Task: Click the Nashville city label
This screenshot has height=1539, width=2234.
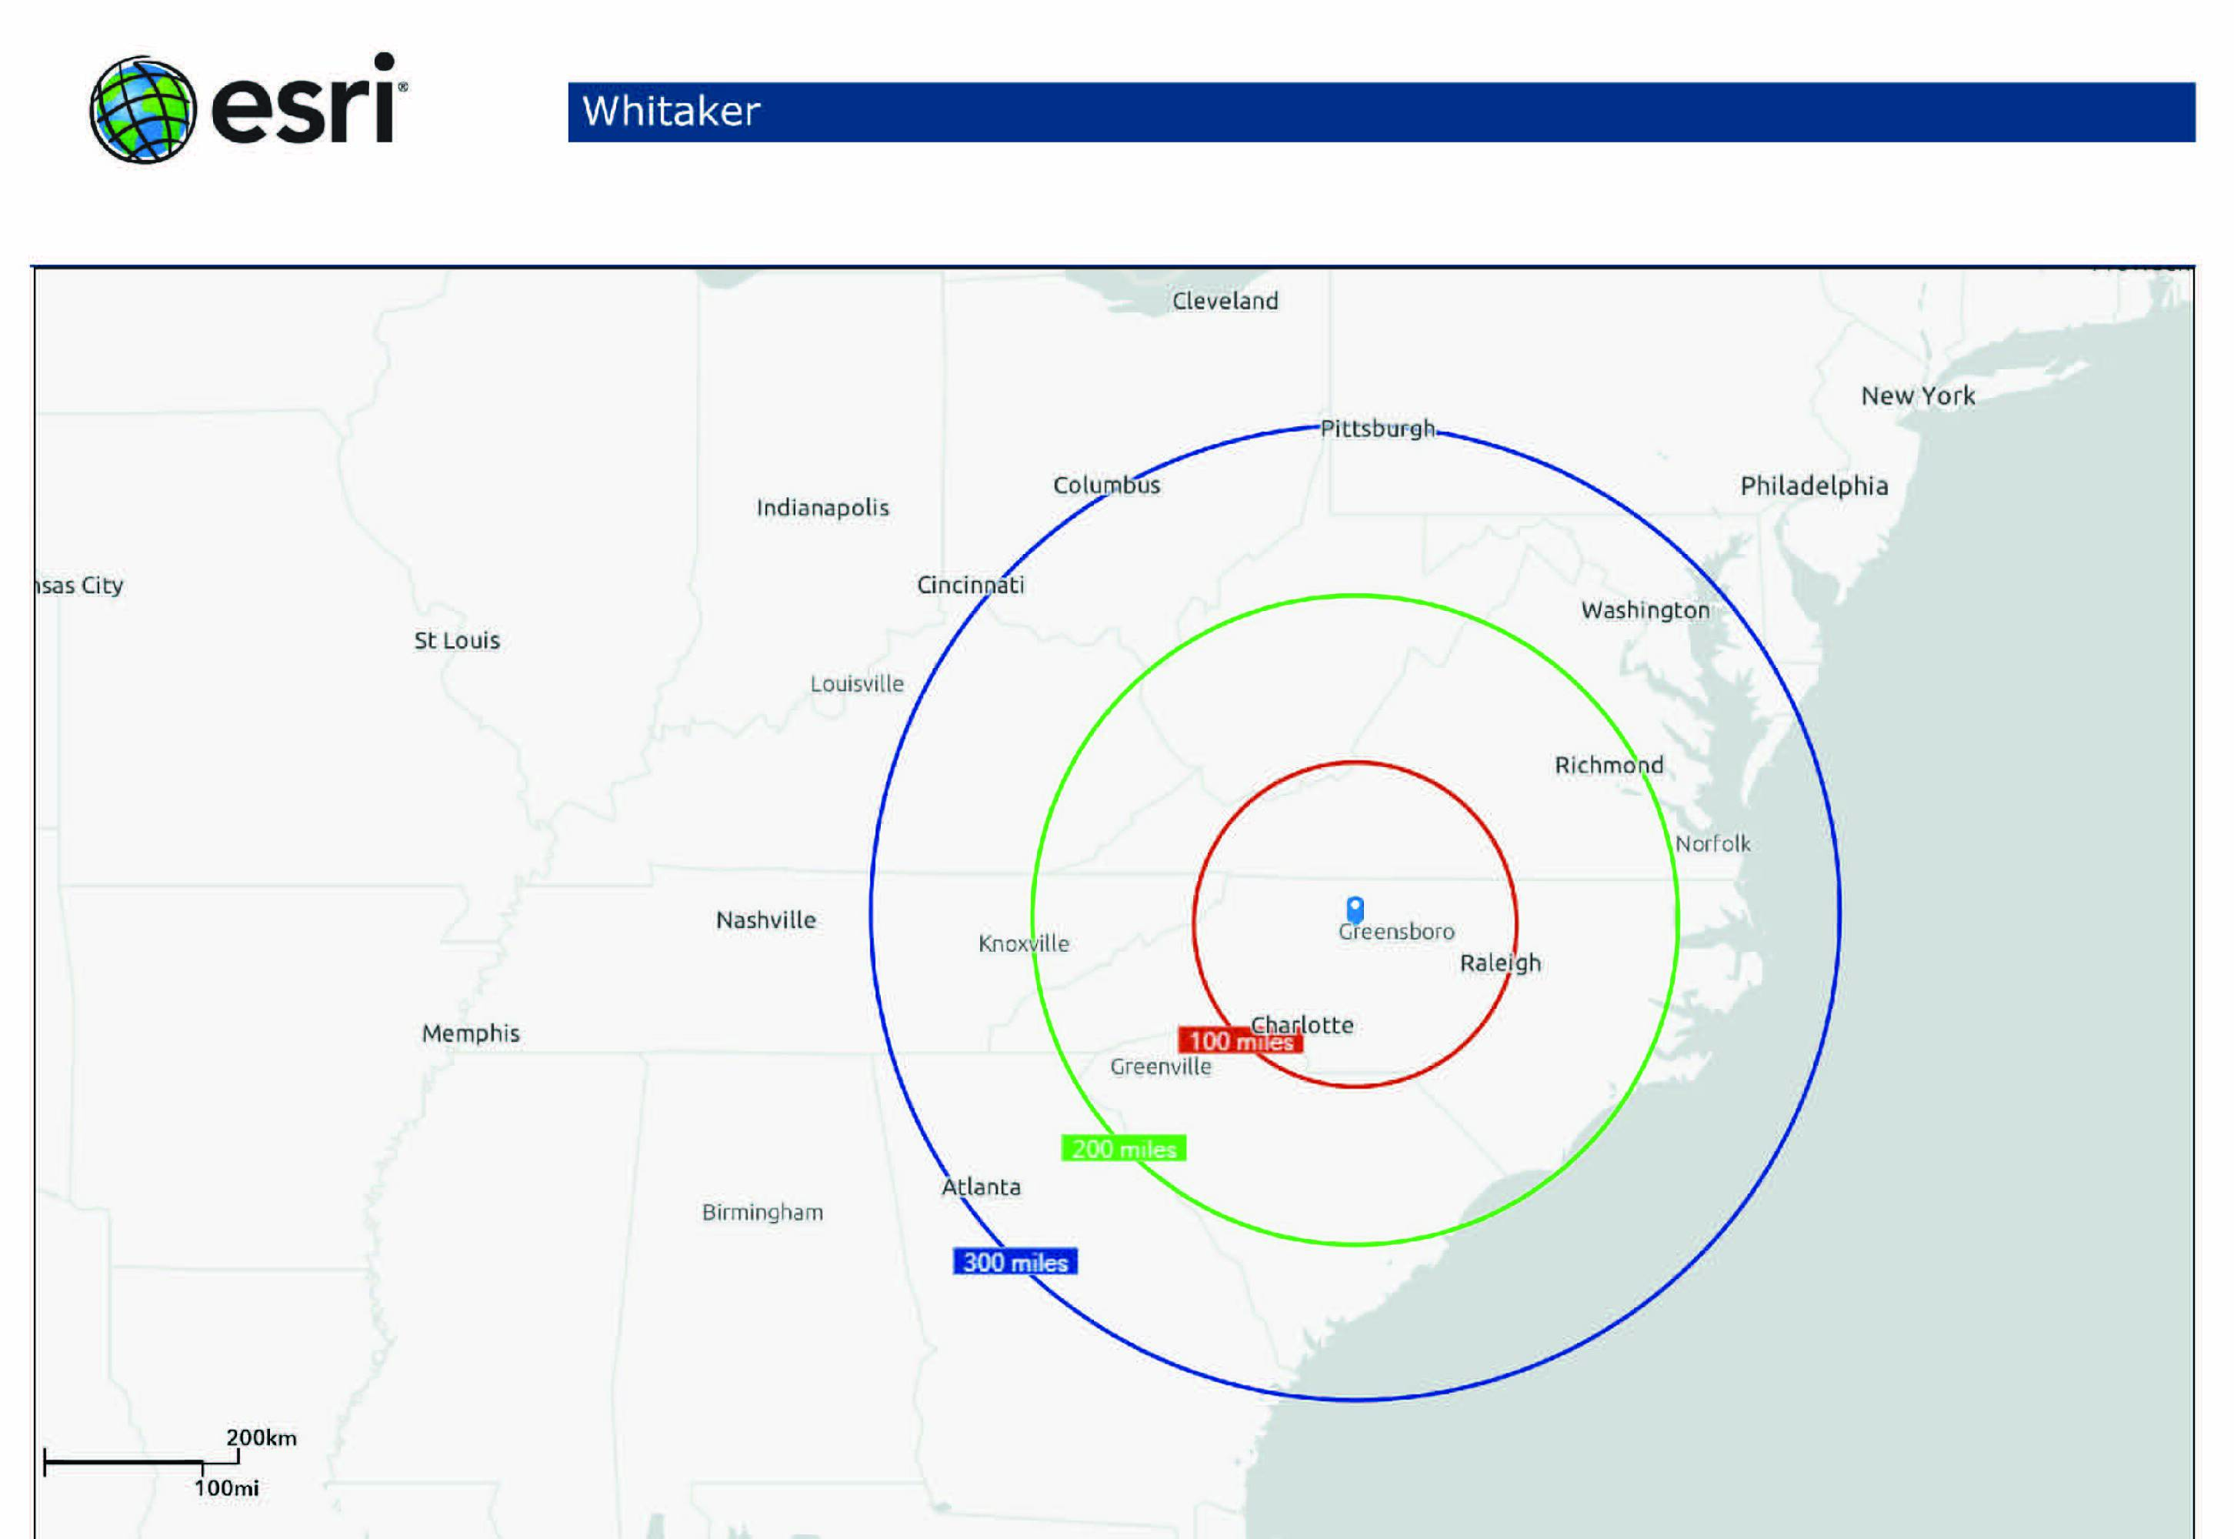Action: point(765,920)
